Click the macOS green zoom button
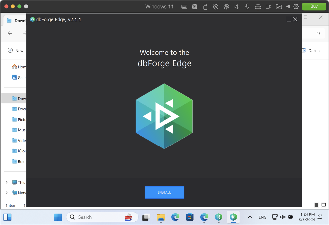Viewport: 329px width, 225px height. [19, 6]
